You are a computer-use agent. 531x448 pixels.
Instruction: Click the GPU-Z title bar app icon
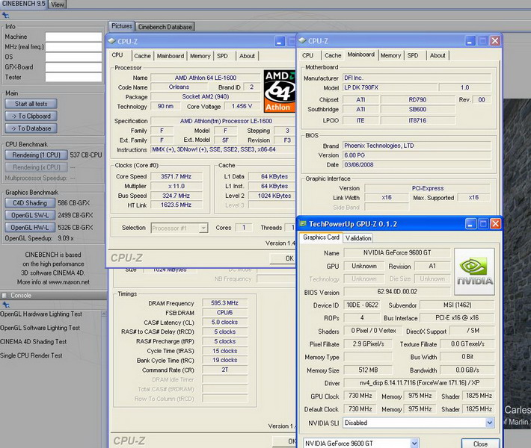coord(303,224)
